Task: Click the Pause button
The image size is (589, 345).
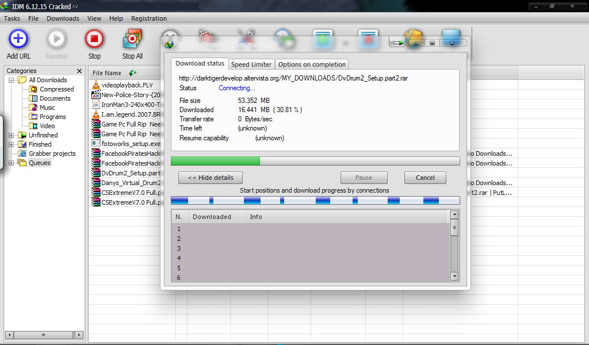Action: [x=364, y=178]
